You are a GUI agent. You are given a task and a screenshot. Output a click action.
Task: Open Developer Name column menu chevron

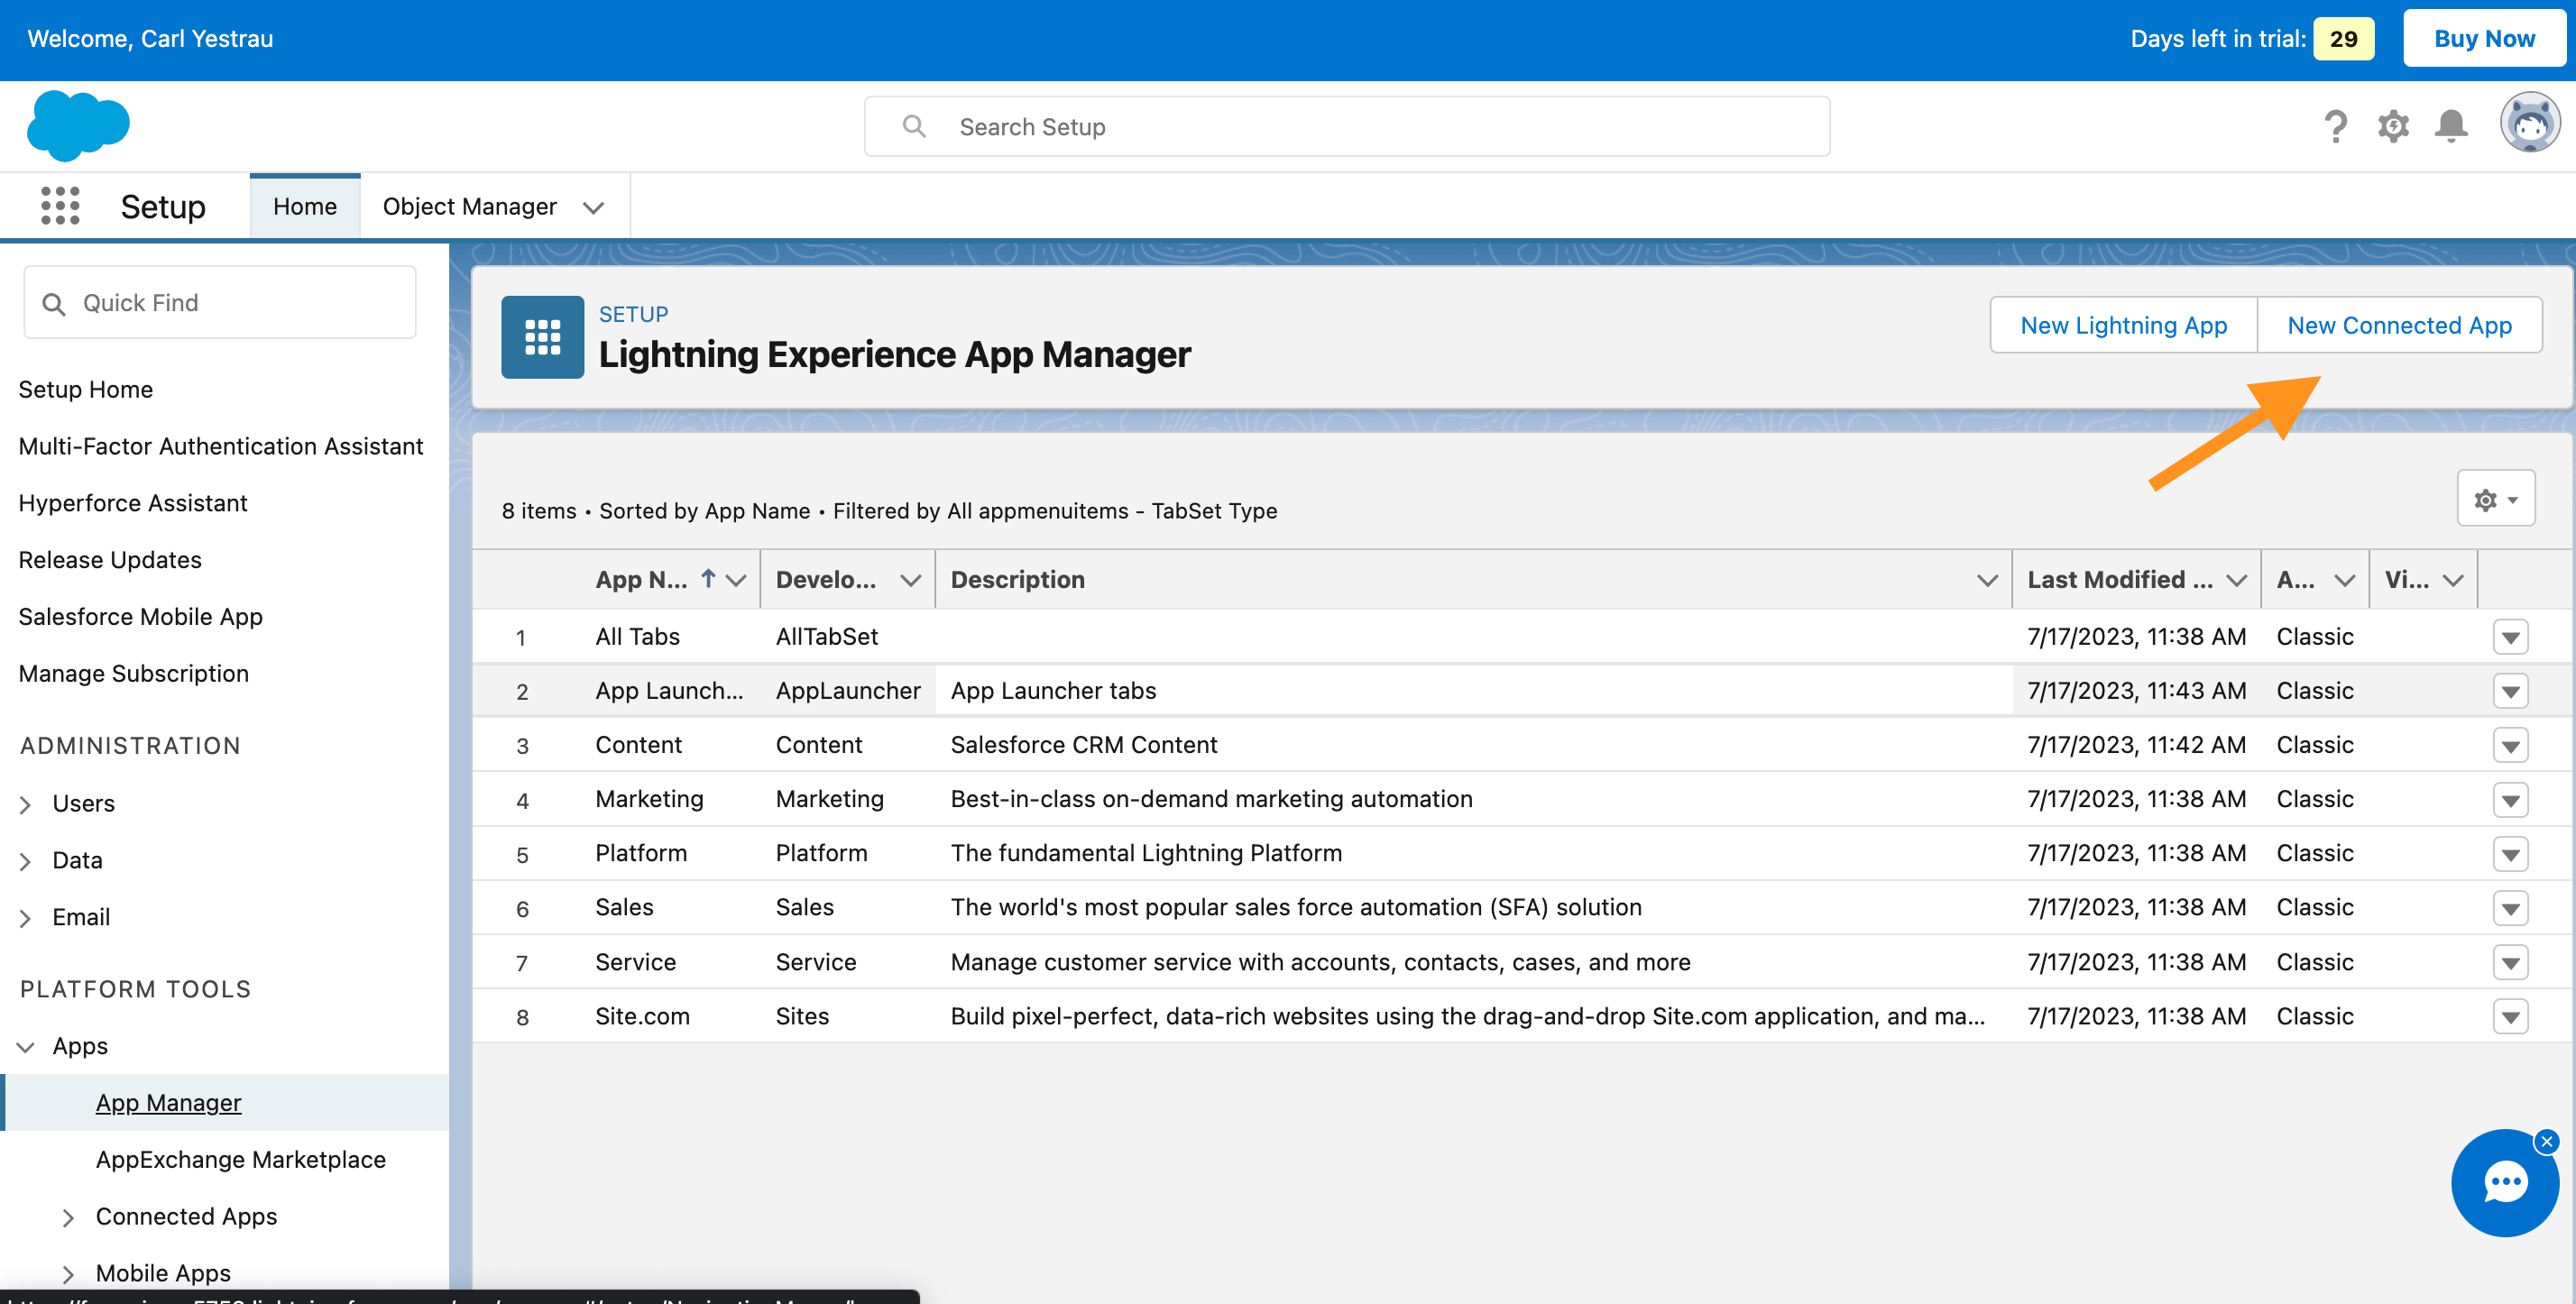910,580
